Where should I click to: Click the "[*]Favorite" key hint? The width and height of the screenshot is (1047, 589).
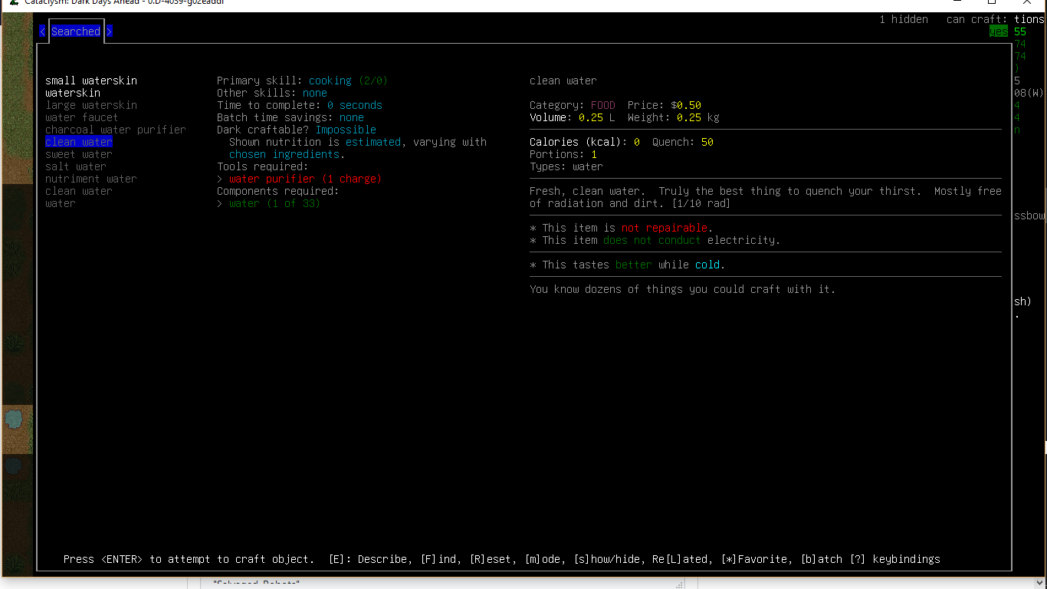(x=757, y=559)
